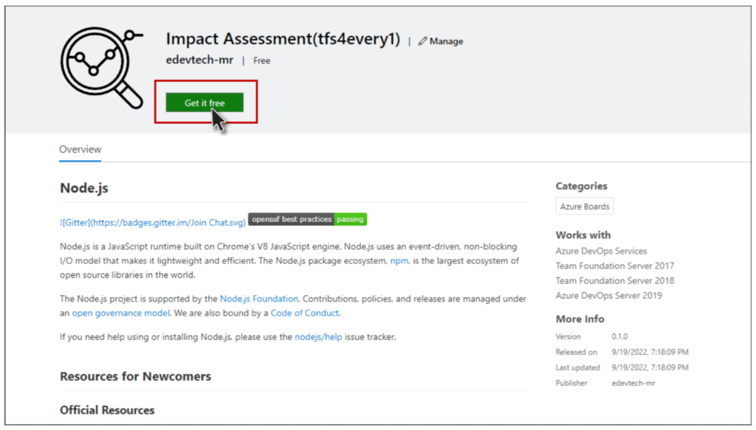Viewport: 756px width, 430px height.
Task: Click Azure DevOps Services under Works with
Action: [601, 251]
